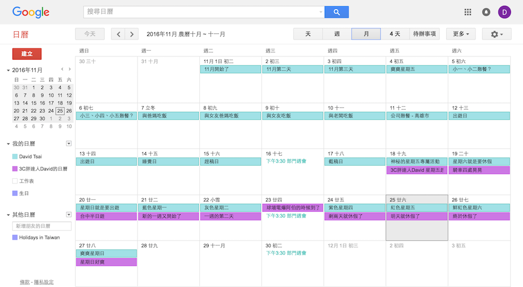Screen dimensions: 523x287
Task: Open the Google apps grid
Action: click(468, 12)
